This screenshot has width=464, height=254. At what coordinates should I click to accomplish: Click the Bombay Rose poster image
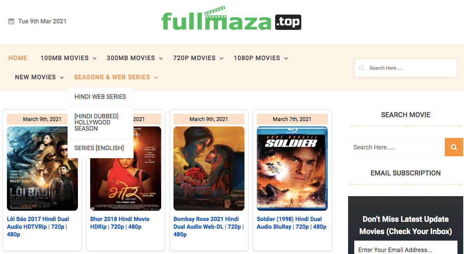(209, 169)
